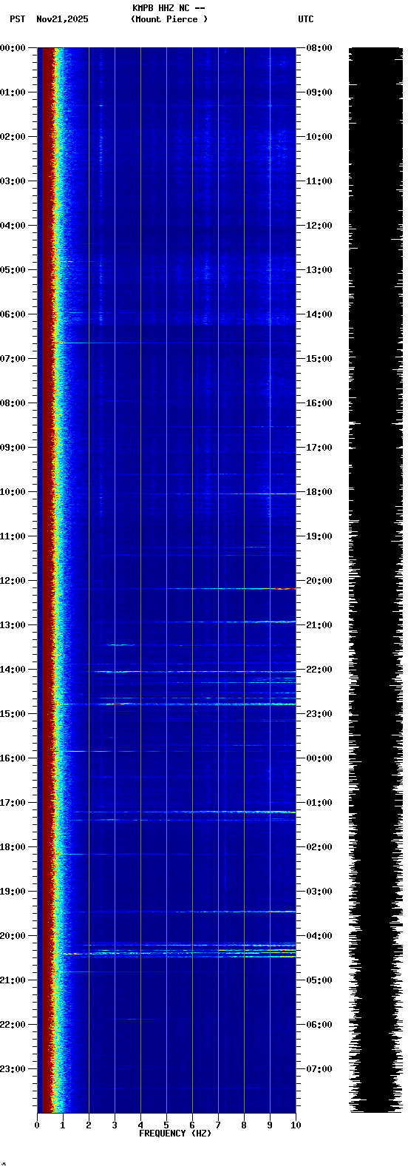Click the 04:00 UTC time label

(319, 936)
